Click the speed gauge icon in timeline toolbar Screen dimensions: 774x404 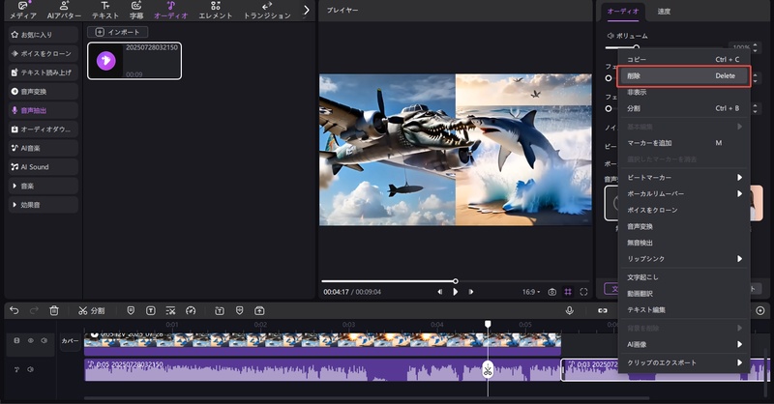[x=191, y=311]
